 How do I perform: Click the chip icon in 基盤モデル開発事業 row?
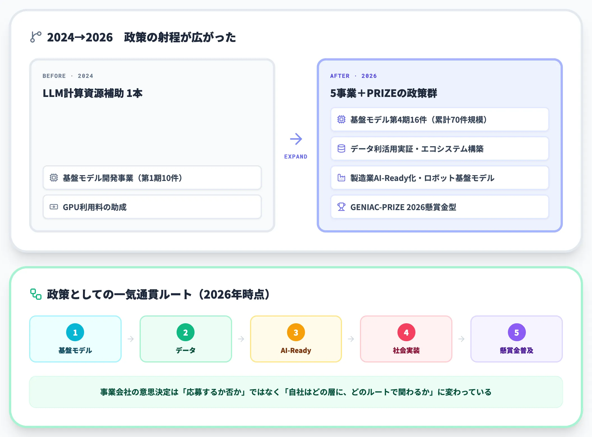54,178
